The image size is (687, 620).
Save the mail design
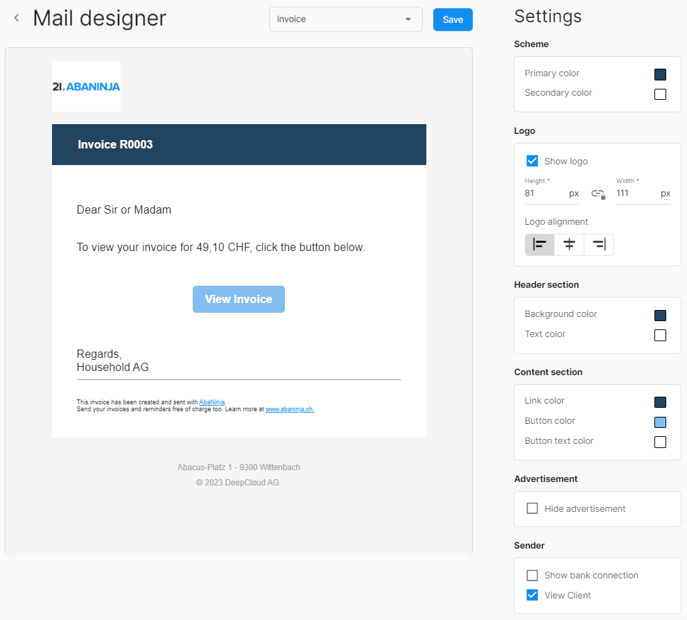(x=453, y=19)
